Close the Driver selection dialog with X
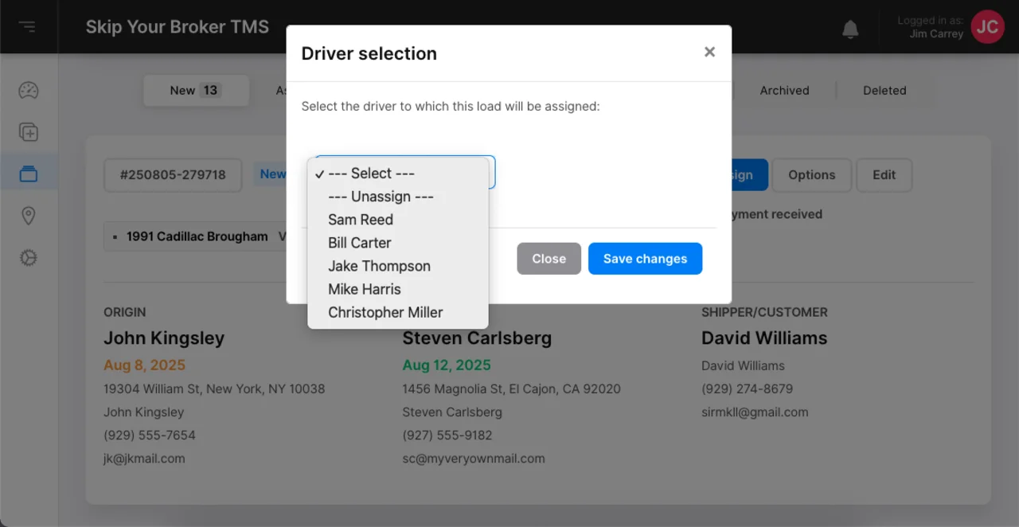This screenshot has width=1019, height=527. point(709,52)
